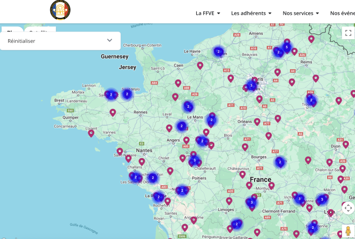Open the cluster of 2 markers near Brive-la-Gaillarde
This screenshot has width=355, height=239.
click(x=237, y=224)
